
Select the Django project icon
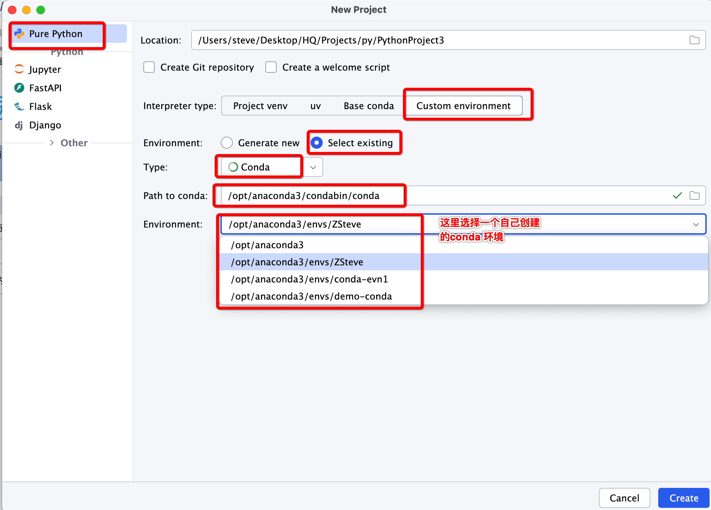19,125
